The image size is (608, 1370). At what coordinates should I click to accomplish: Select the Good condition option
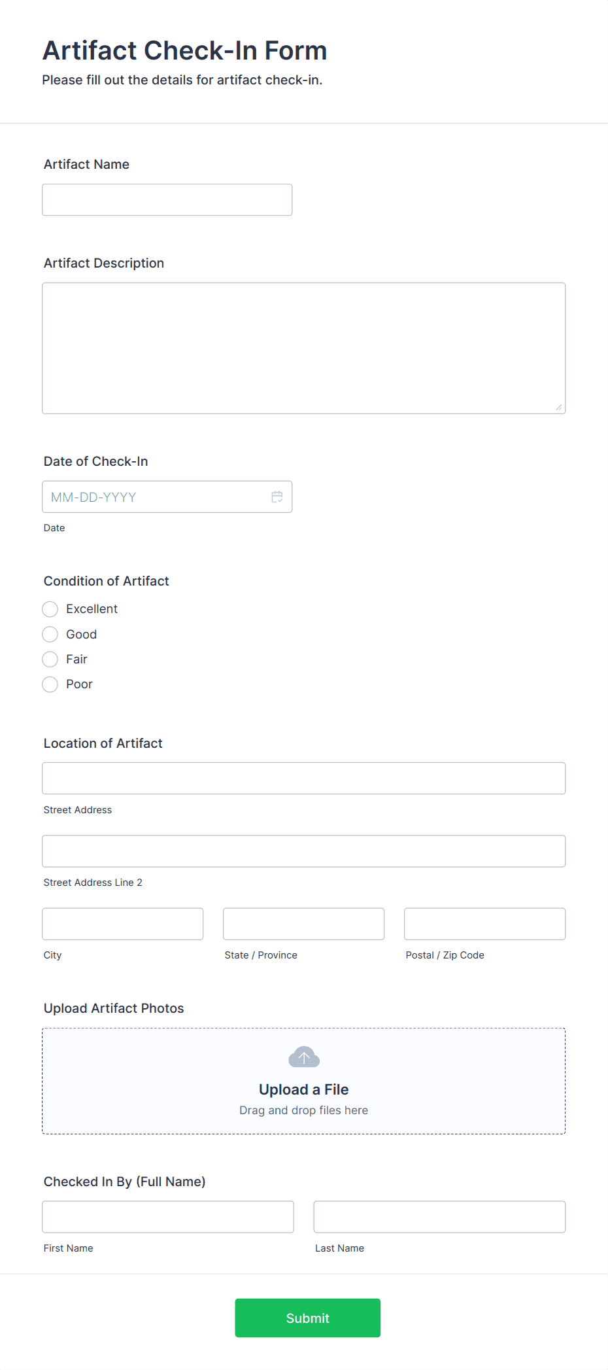[50, 634]
